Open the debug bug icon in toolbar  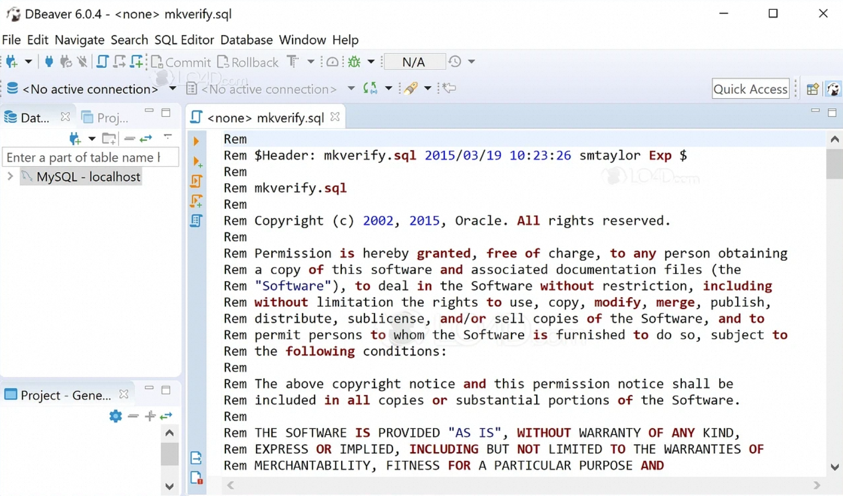tap(354, 62)
